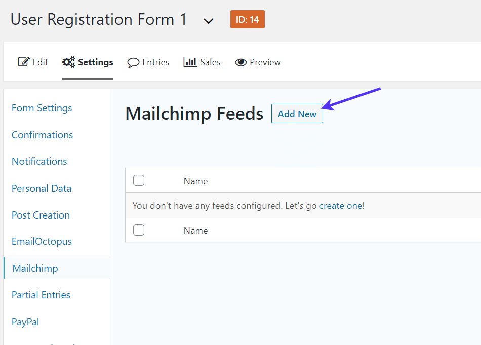Check the top Name header checkbox
The width and height of the screenshot is (481, 345).
click(139, 180)
